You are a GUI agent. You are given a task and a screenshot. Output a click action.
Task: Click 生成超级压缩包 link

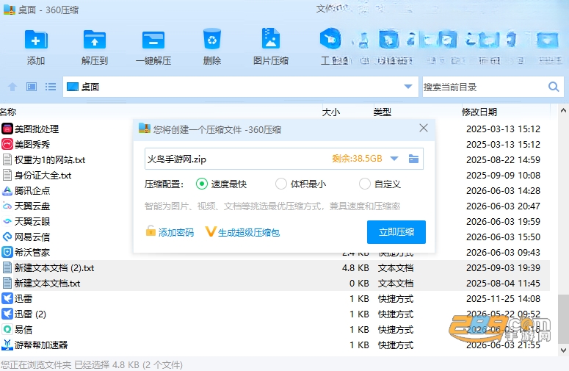tap(242, 232)
